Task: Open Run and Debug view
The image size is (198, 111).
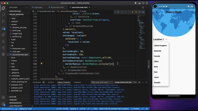Action: [3, 28]
